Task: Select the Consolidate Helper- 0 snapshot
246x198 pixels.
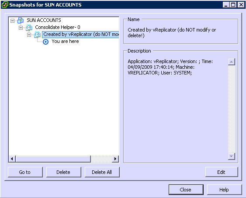Action: pyautogui.click(x=58, y=27)
